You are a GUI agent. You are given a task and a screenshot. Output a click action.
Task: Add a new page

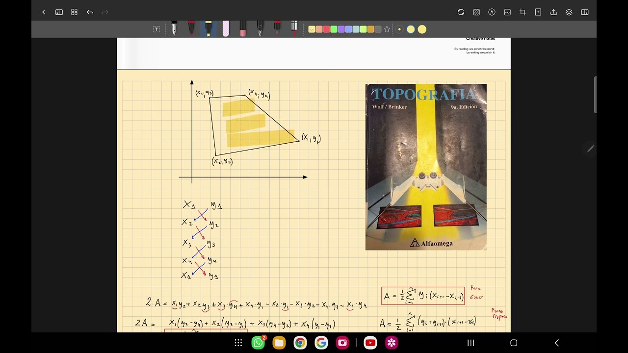[x=538, y=12]
